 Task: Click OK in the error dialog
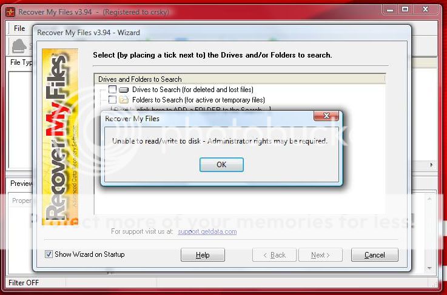(x=221, y=165)
